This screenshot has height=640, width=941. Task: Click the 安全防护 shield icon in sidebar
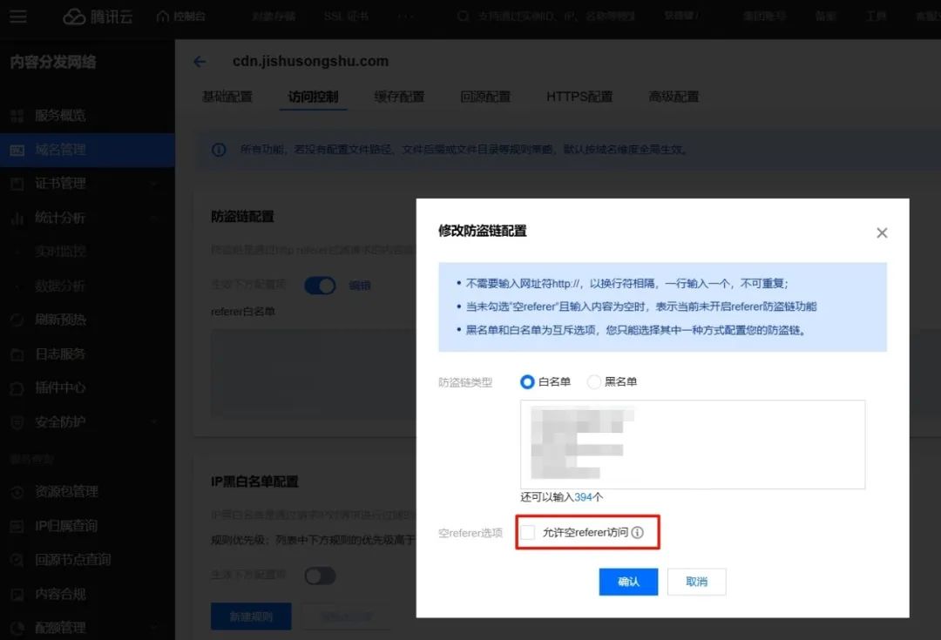(17, 422)
